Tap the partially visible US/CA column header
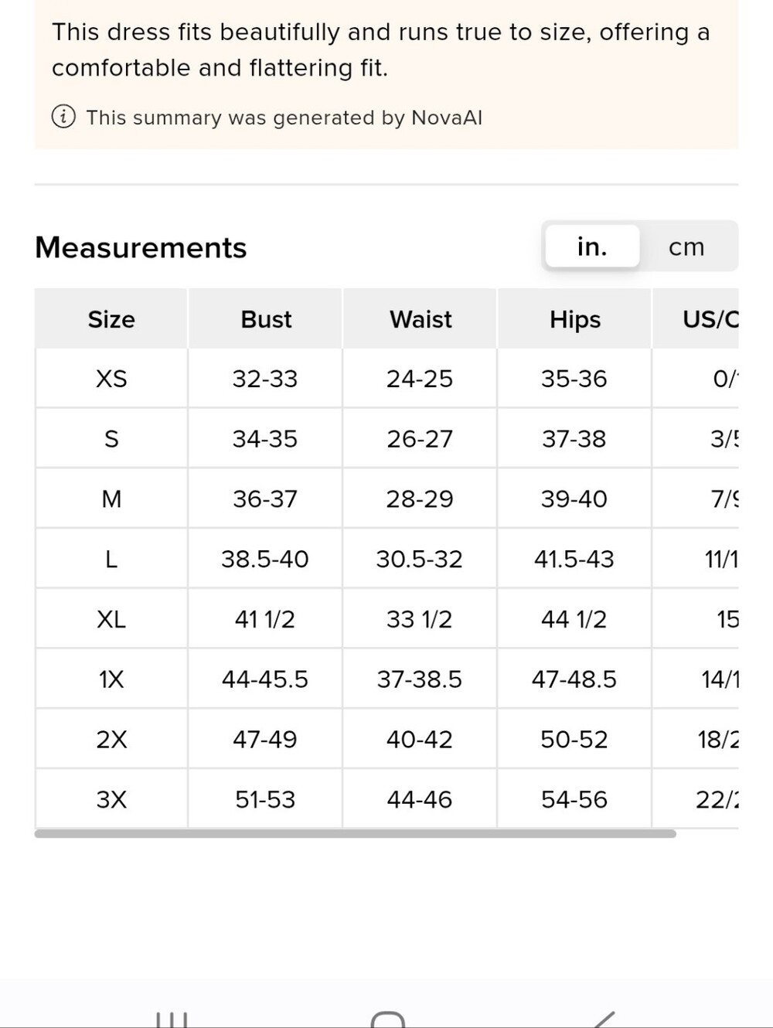Screen dimensions: 773x1028 696,319
